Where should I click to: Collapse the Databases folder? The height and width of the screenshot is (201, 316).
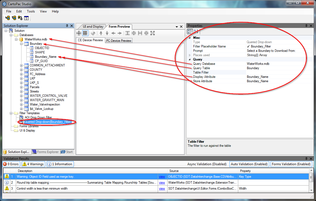pos(11,35)
